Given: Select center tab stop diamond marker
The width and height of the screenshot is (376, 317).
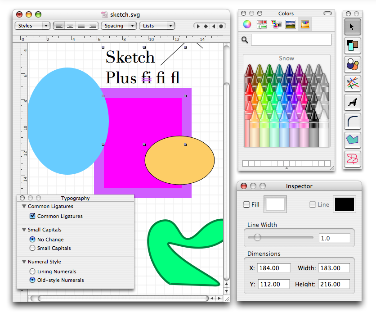Looking at the screenshot, I should pyautogui.click(x=206, y=26).
